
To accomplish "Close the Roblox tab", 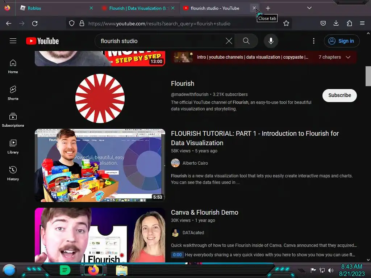I will click(91, 8).
